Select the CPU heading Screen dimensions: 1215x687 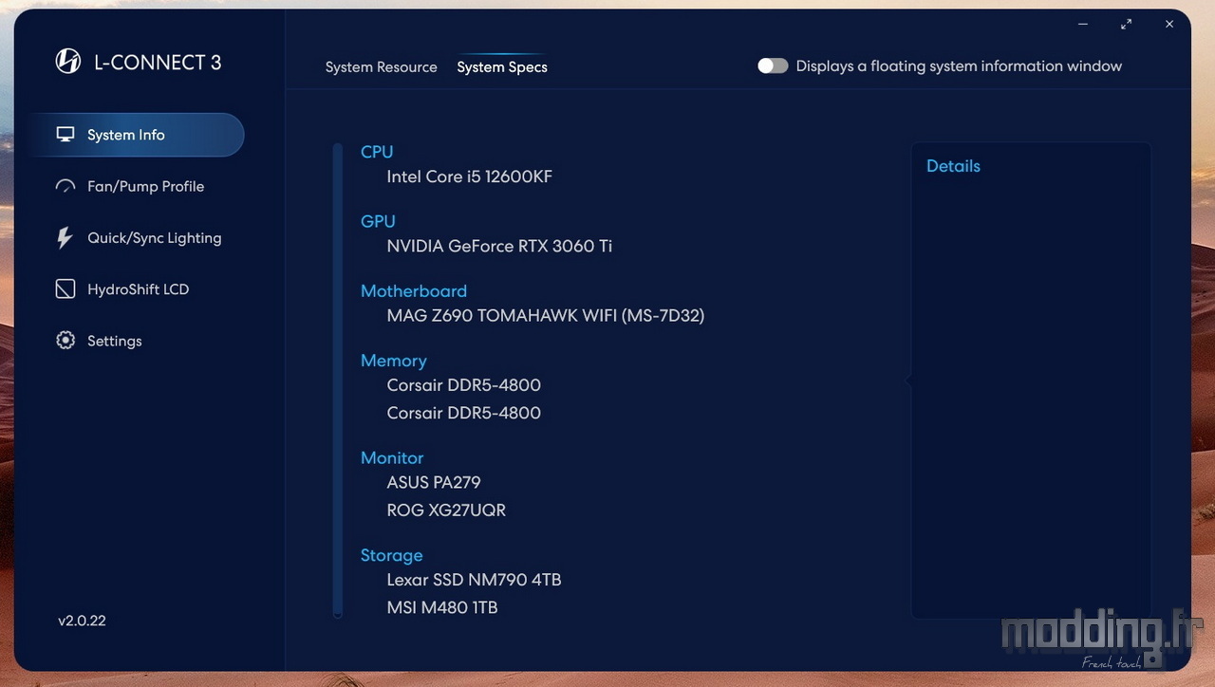coord(377,152)
